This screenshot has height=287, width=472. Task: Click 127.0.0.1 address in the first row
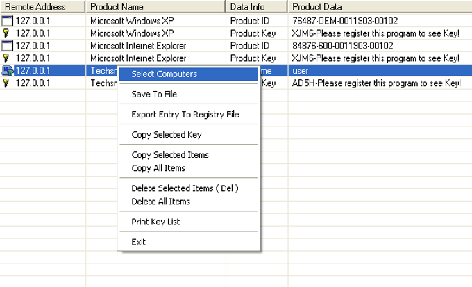(x=33, y=21)
